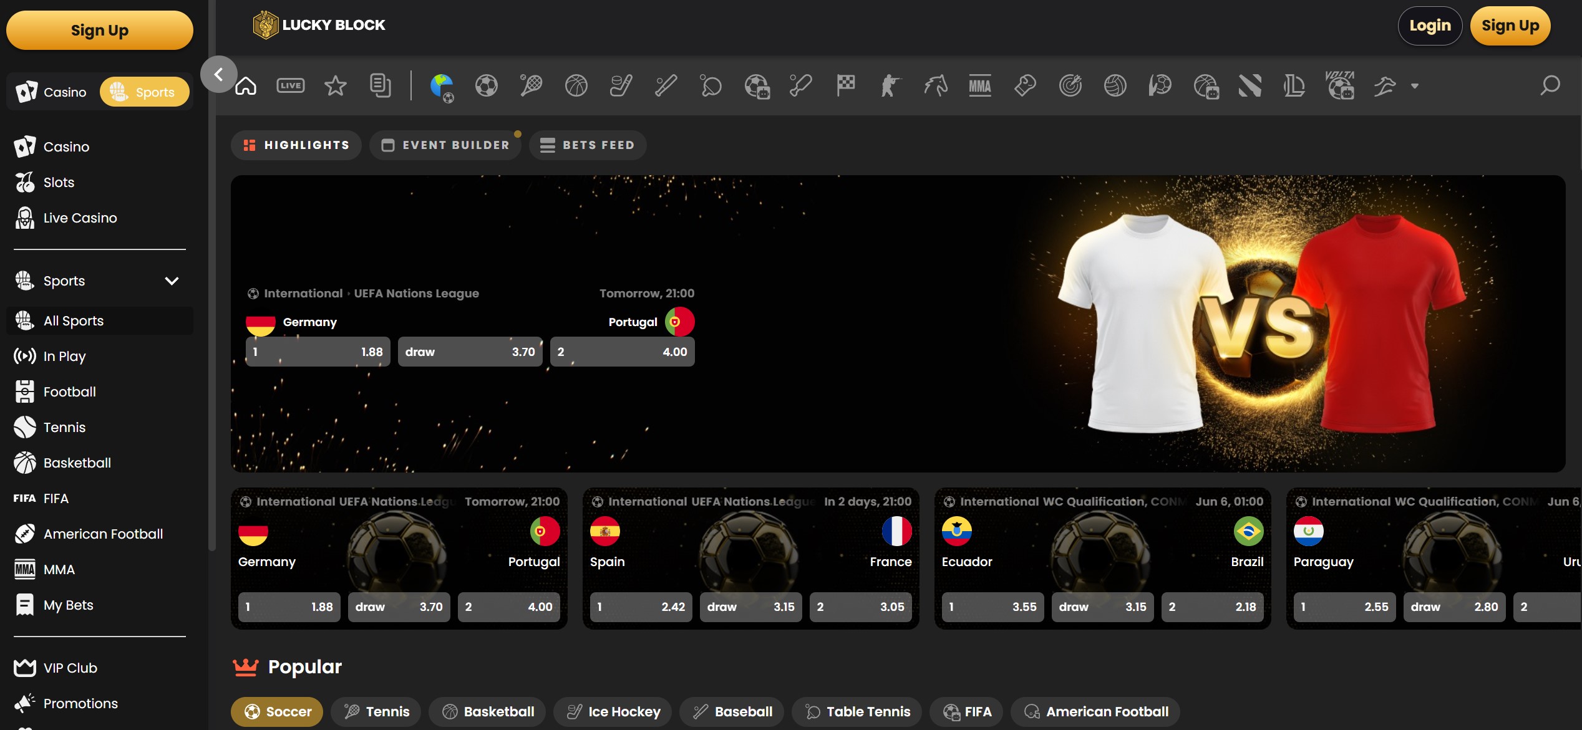
Task: Bet on Spain win at 2.42
Action: (x=641, y=607)
